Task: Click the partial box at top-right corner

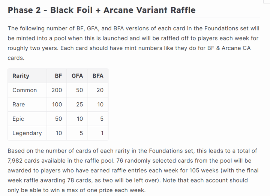Action: click(267, 2)
